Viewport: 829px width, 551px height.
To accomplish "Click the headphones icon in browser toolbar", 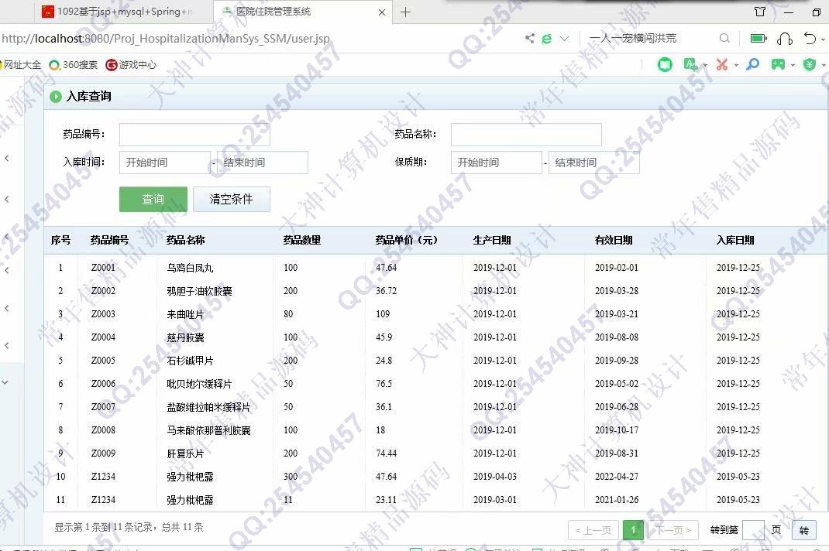I will pos(785,39).
